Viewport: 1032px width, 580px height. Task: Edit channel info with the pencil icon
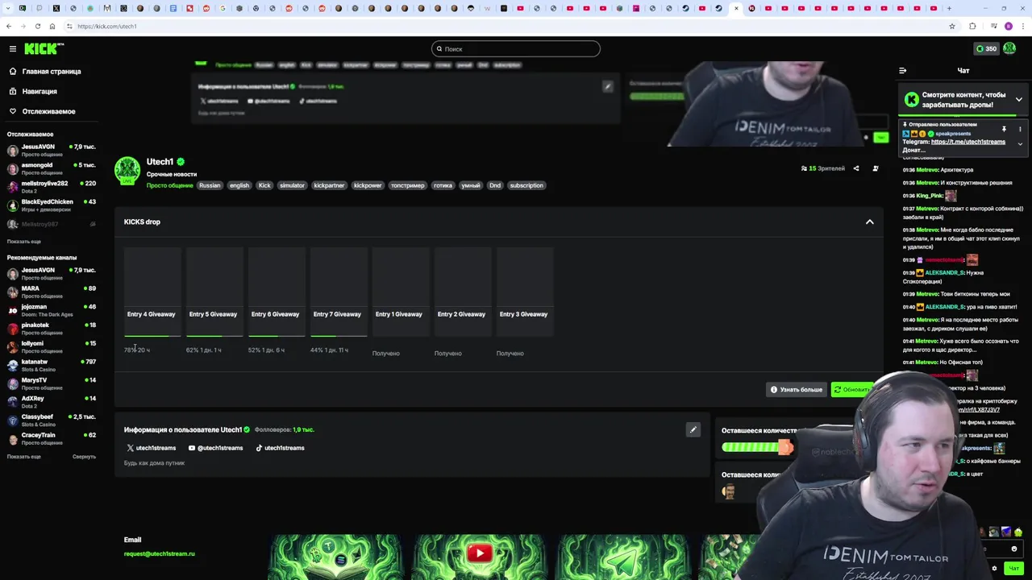(693, 429)
